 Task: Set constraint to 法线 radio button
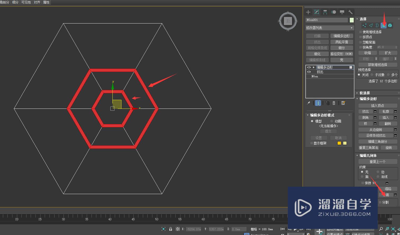click(x=378, y=177)
